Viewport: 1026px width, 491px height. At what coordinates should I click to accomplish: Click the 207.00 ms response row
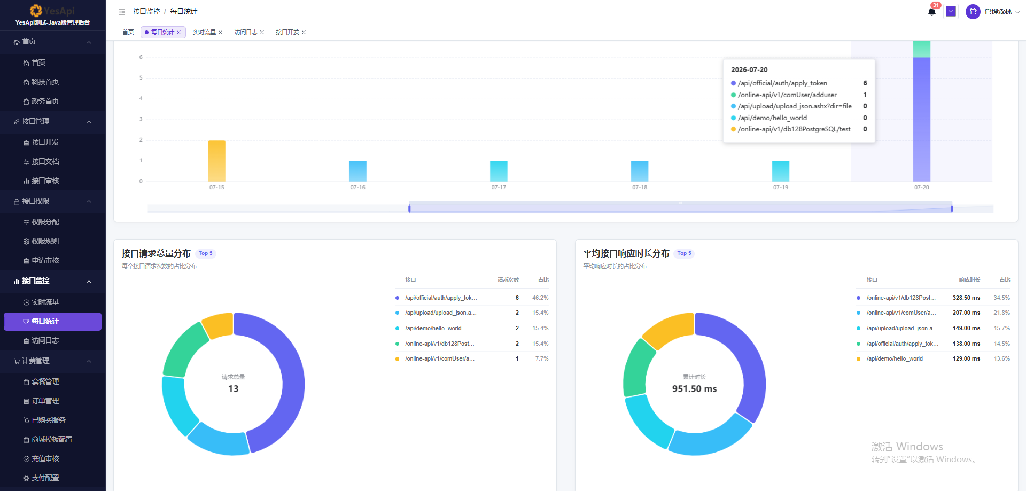[933, 313]
